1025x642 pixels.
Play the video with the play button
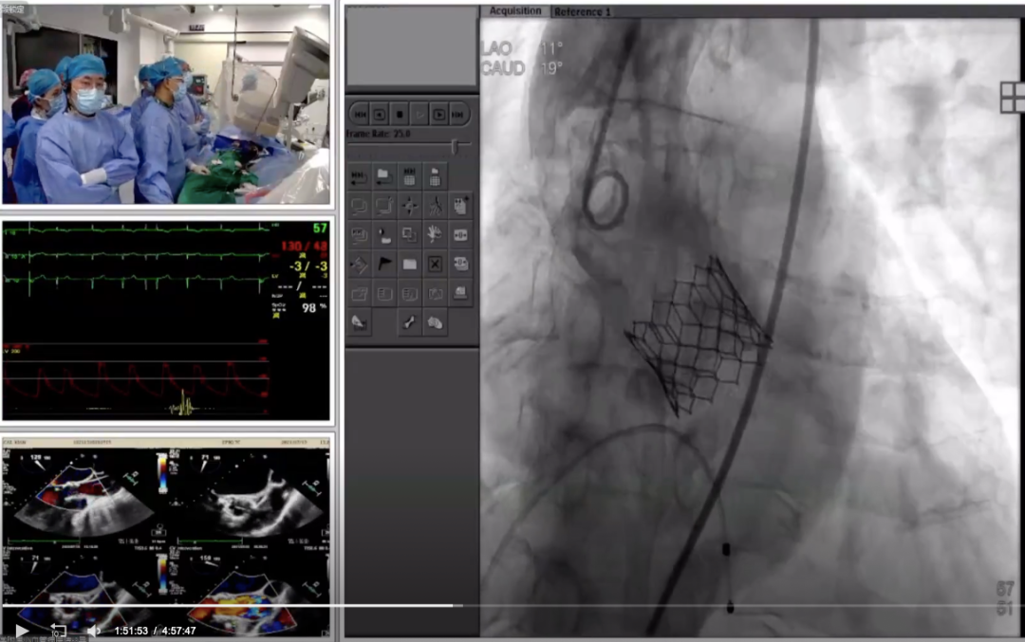tap(22, 631)
